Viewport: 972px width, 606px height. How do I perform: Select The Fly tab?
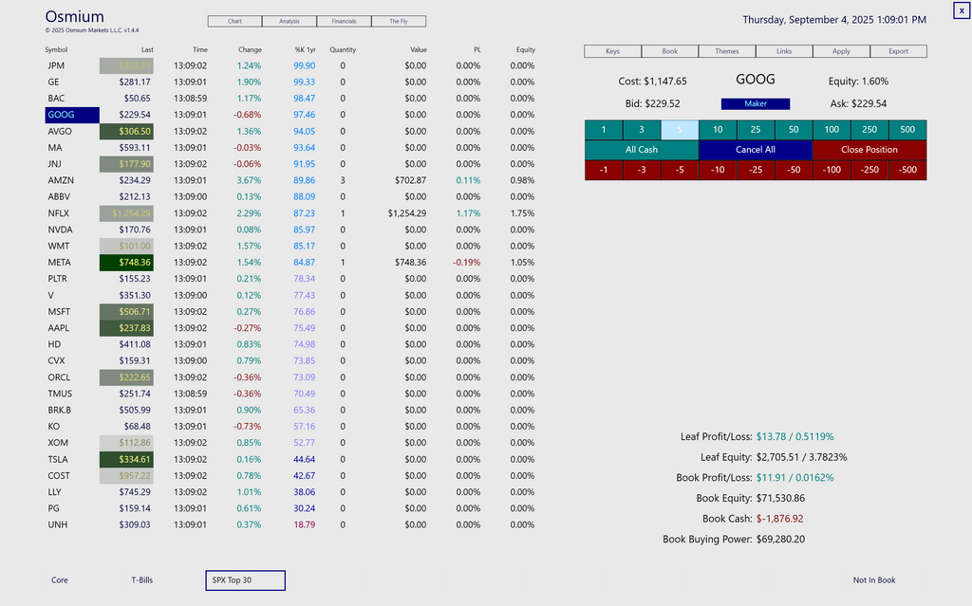(398, 21)
